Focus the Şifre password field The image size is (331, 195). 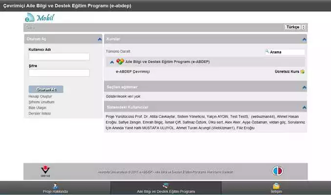pos(59,73)
